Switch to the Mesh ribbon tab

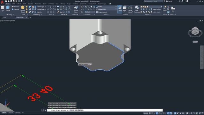point(25,4)
